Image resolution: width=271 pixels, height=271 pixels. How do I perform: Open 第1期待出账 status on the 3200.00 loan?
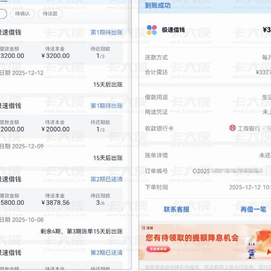coord(106,32)
